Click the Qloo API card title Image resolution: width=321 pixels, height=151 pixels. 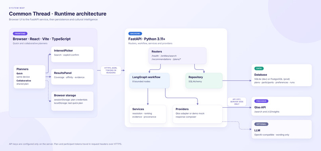point(260,107)
